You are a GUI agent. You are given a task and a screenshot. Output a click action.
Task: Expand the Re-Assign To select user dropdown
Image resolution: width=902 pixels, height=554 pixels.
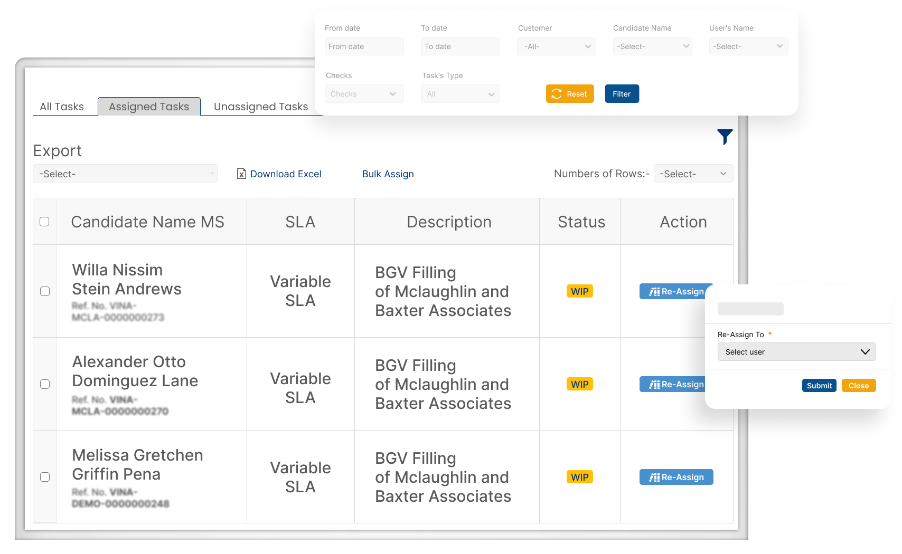point(796,352)
